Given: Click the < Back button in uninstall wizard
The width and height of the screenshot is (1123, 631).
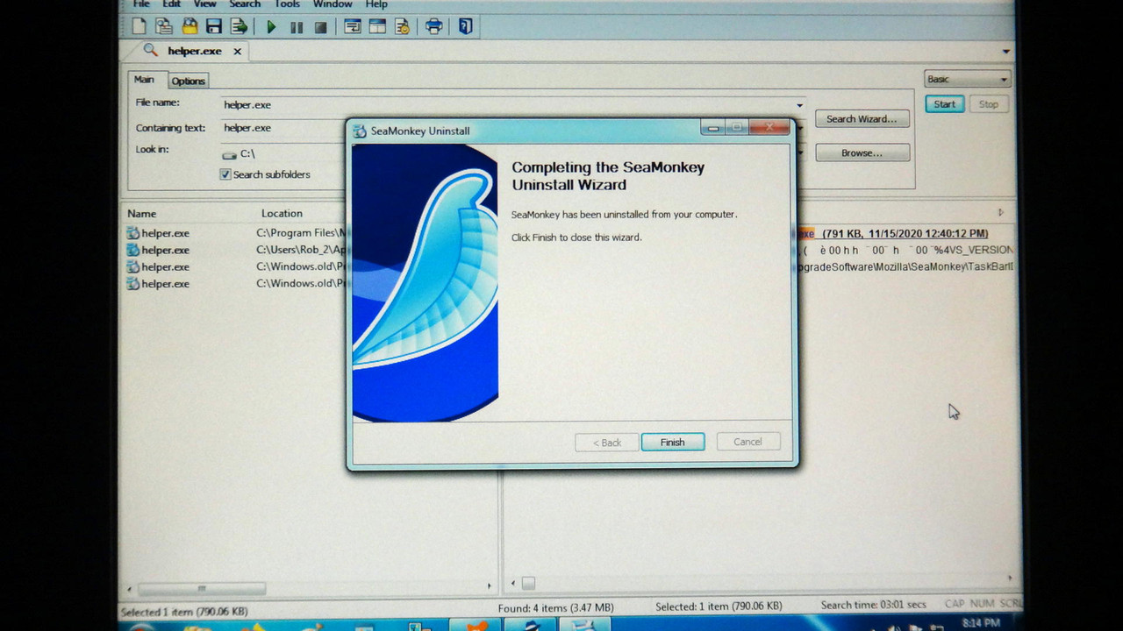Looking at the screenshot, I should click(607, 443).
